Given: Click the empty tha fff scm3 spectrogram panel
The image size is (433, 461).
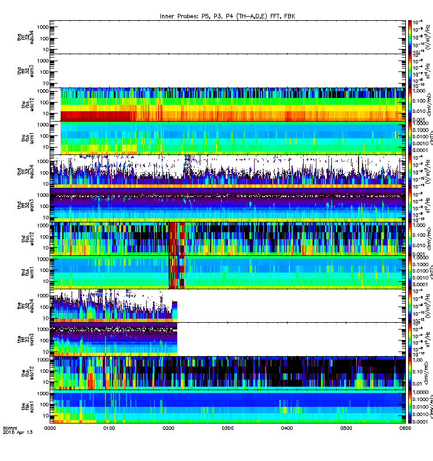Looking at the screenshot, I should (227, 70).
